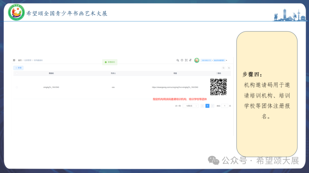
Task: Open the xiwangsong.com registration link
Action: (x=176, y=88)
